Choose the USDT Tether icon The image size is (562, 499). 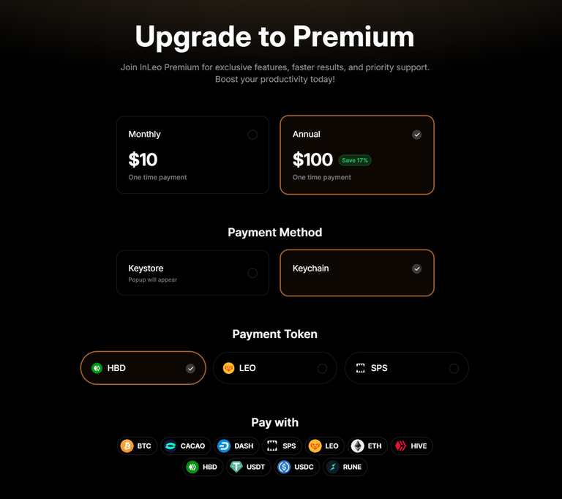pyautogui.click(x=236, y=467)
